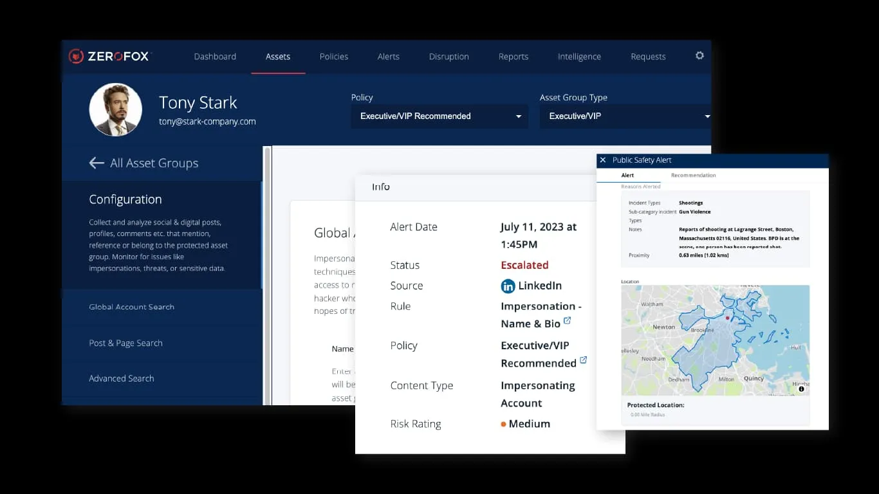
Task: Click Brookline on the map
Action: 702,330
